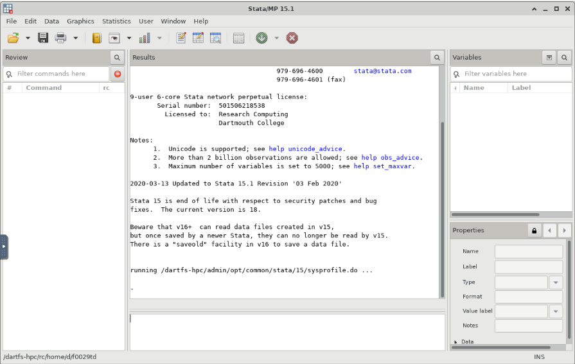Expand the Data section in Properties

click(x=456, y=342)
